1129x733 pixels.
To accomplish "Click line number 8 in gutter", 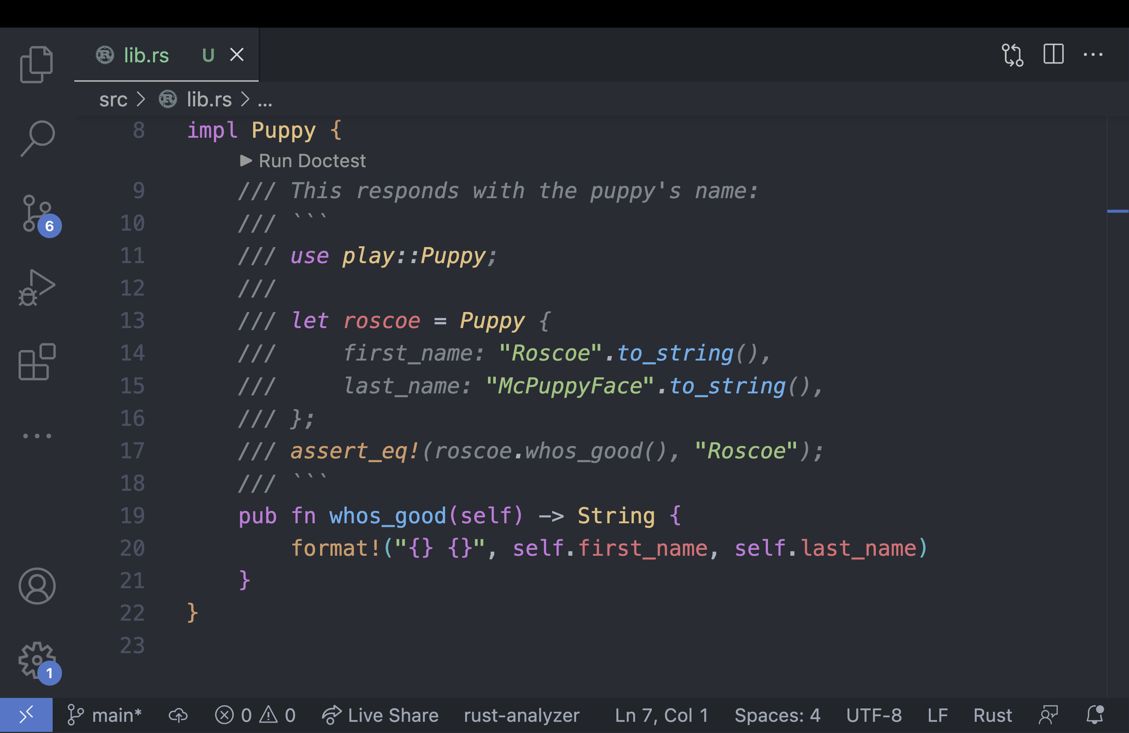I will (139, 130).
